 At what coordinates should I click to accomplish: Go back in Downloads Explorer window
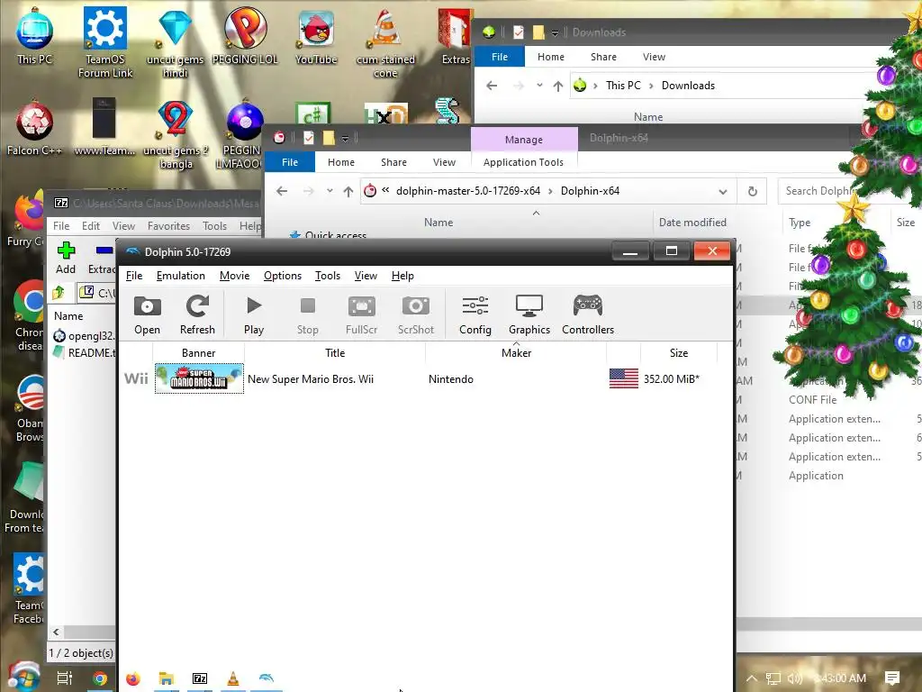[492, 86]
